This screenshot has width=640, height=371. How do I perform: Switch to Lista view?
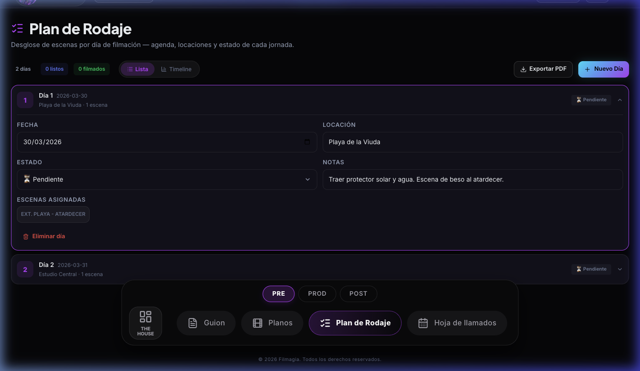coord(138,69)
